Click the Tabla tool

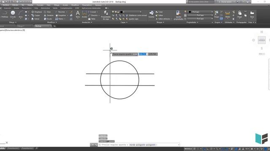click(x=92, y=19)
